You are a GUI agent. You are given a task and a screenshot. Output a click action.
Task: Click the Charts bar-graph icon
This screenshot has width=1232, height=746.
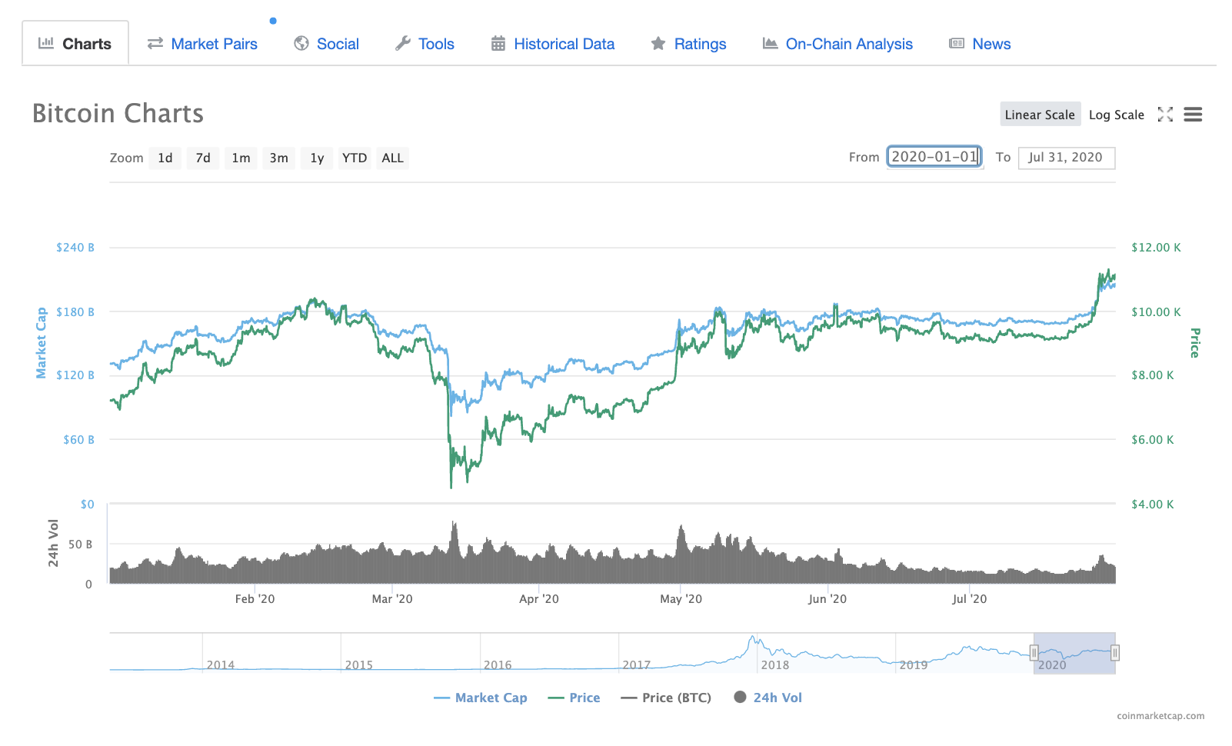tap(46, 44)
